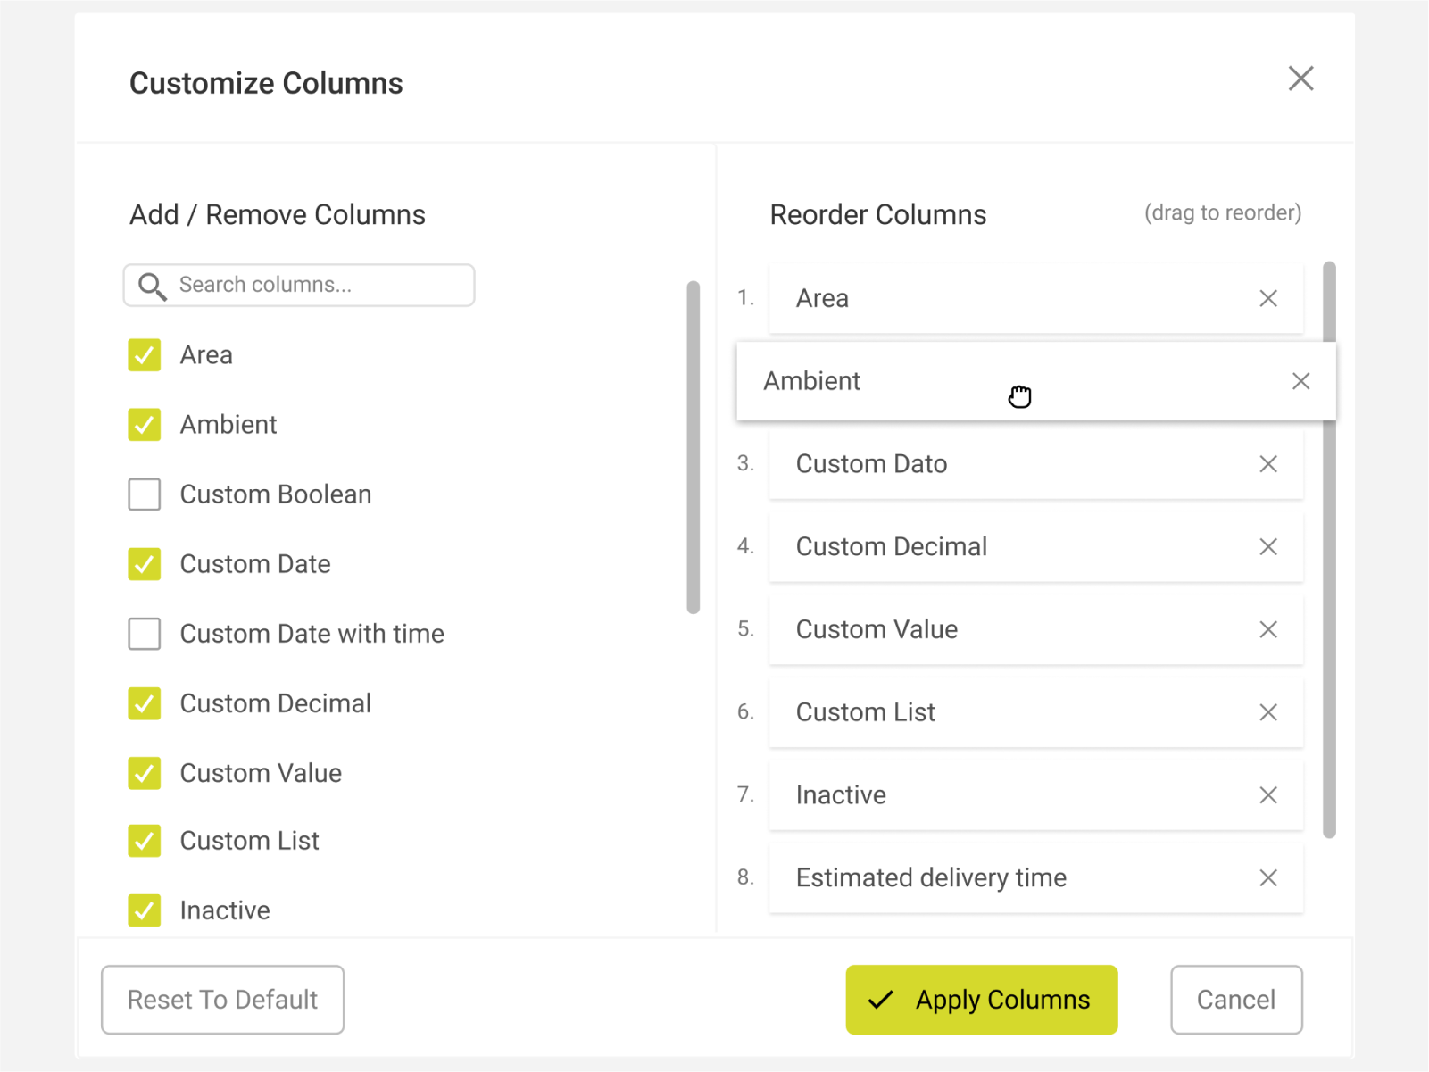
Task: Click the search magnifier icon
Action: pos(152,286)
